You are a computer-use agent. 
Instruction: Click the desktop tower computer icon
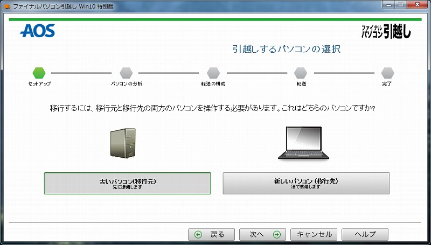click(123, 143)
